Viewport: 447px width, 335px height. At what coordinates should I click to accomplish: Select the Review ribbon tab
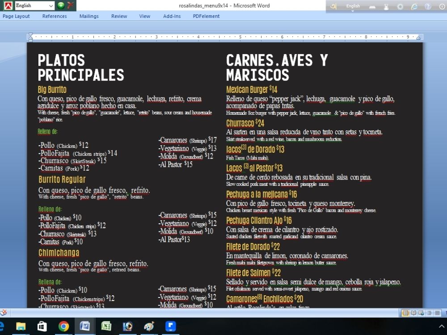coord(119,16)
